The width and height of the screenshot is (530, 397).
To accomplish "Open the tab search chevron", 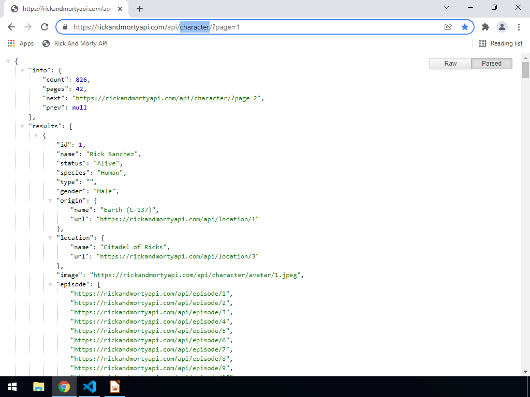I will coord(447,7).
